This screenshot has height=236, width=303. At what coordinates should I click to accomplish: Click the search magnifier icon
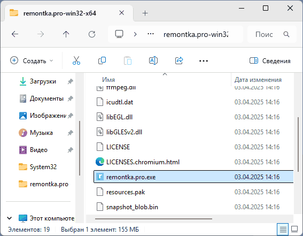[x=286, y=34]
